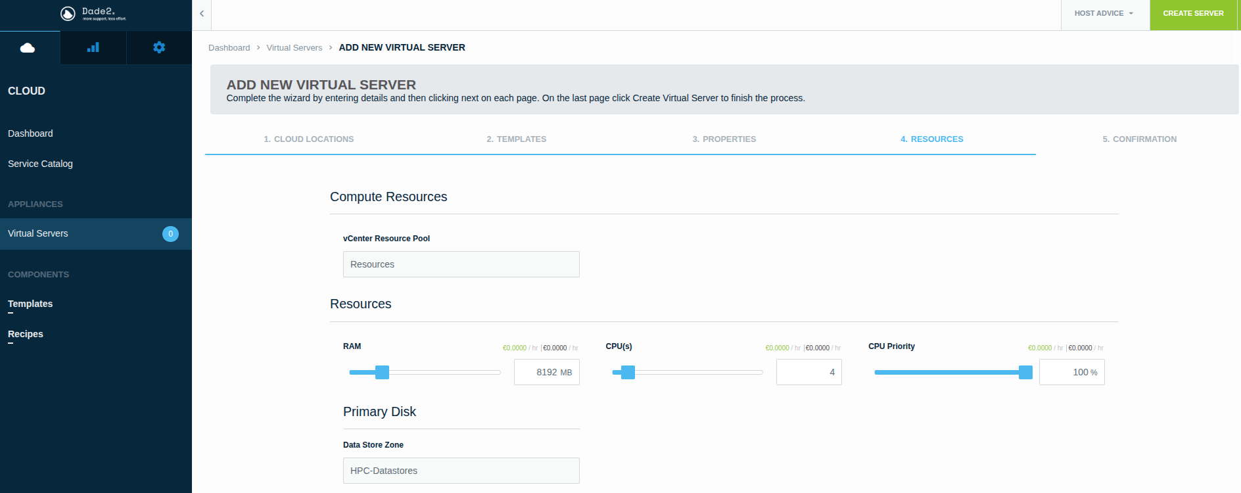
Task: Go to the Confirmation step
Action: [x=1140, y=139]
